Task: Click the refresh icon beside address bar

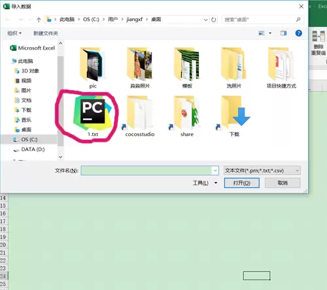Action: (214, 20)
